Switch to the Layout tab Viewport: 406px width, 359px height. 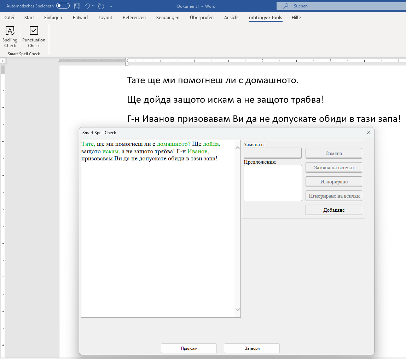pyautogui.click(x=105, y=17)
